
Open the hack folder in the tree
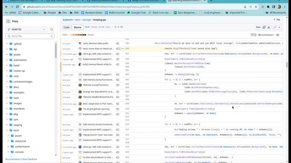click(16, 98)
